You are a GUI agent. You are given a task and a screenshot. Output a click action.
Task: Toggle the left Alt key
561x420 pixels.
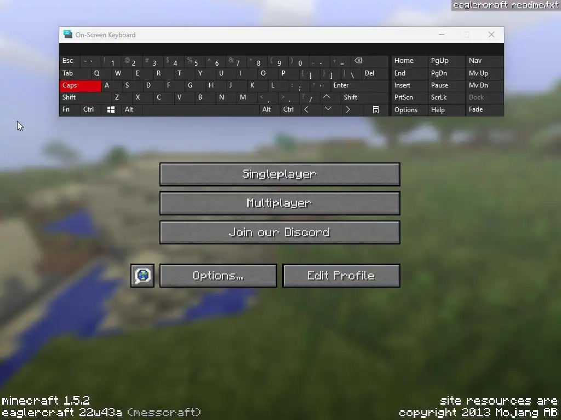[132, 109]
